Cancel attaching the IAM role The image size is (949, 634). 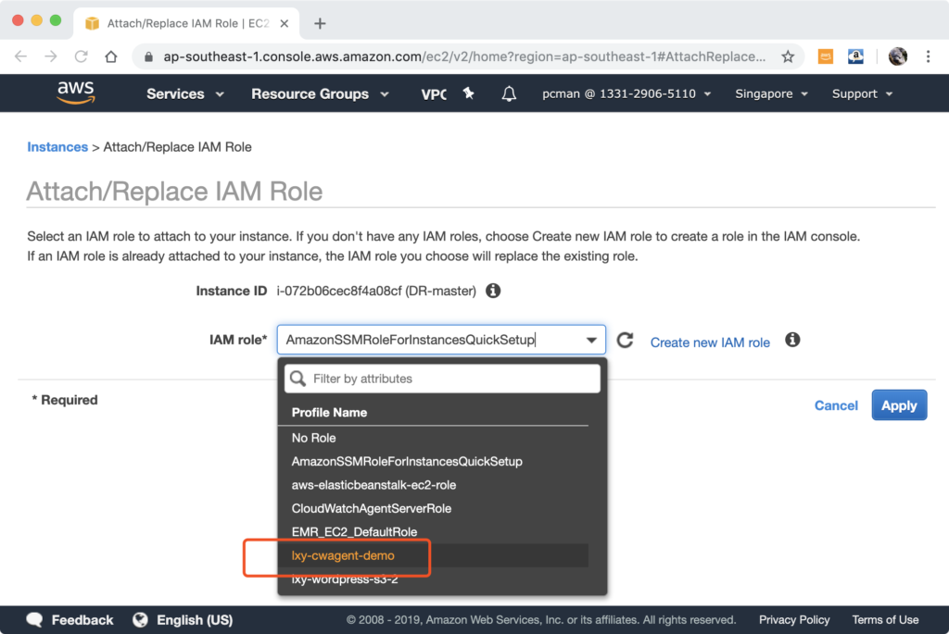click(836, 405)
